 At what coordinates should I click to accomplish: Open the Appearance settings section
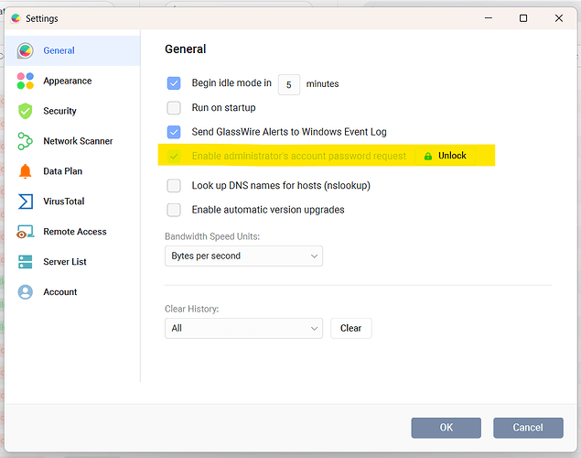(x=72, y=81)
